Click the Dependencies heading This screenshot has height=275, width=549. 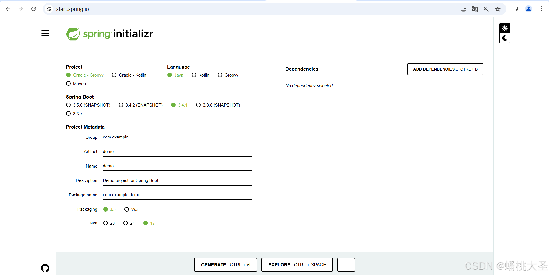point(302,69)
